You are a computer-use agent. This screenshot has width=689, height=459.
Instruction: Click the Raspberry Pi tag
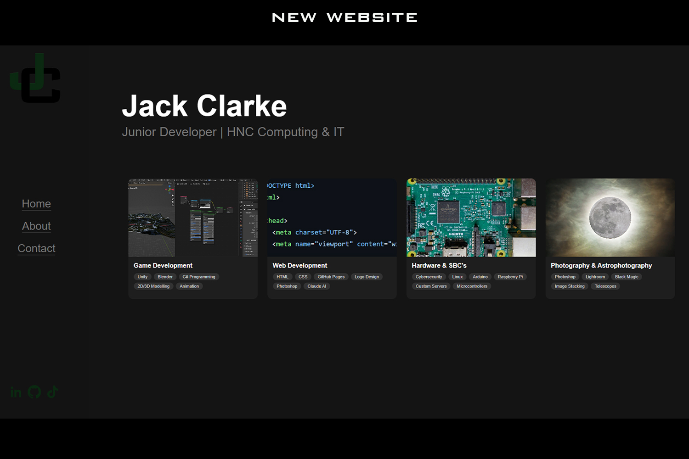tap(510, 277)
